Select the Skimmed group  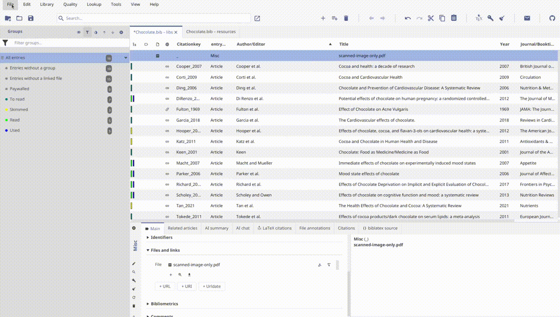pos(65,110)
